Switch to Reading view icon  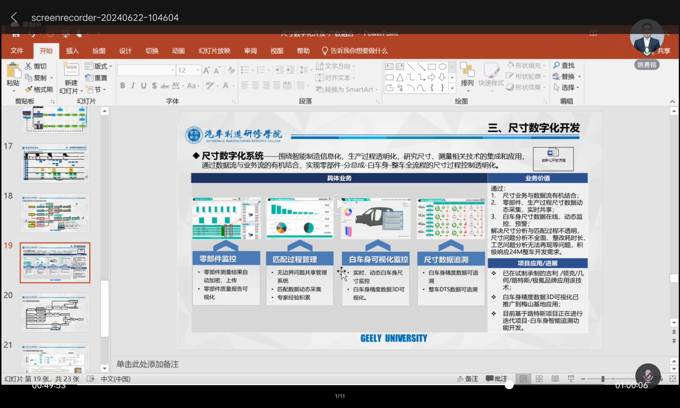point(555,379)
